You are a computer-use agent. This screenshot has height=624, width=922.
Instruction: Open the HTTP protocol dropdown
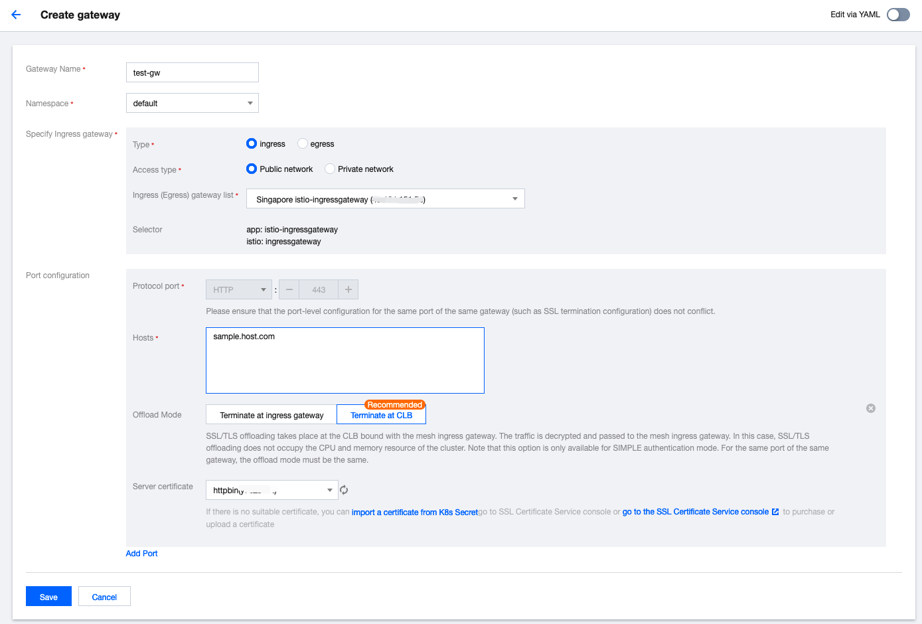pos(239,290)
